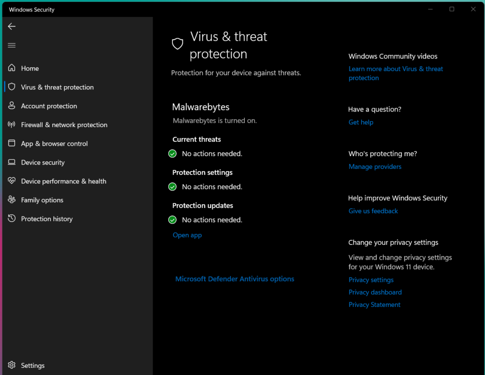The image size is (485, 375).
Task: Click the Account protection person icon
Action: point(12,105)
